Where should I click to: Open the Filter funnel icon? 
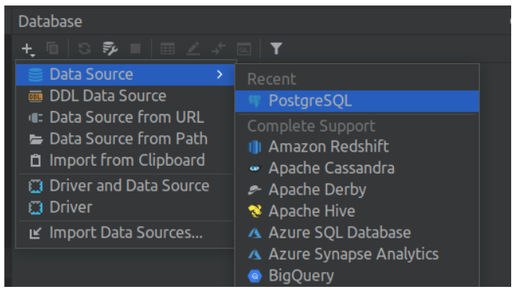276,48
